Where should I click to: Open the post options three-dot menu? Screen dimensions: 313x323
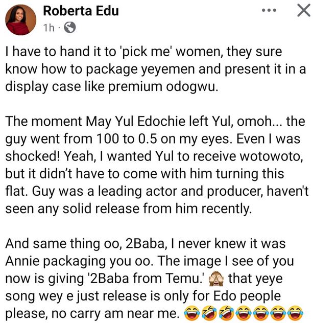tap(270, 11)
